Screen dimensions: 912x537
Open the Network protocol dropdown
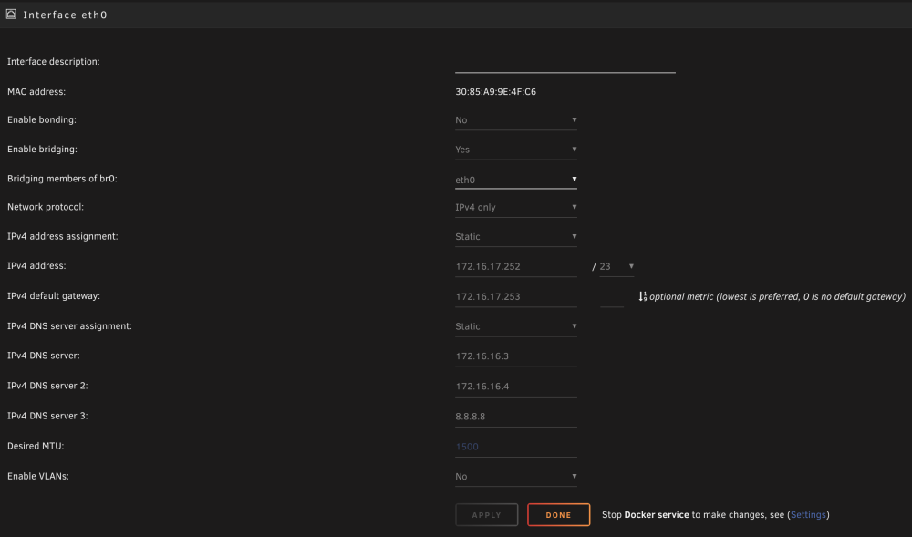pyautogui.click(x=516, y=208)
